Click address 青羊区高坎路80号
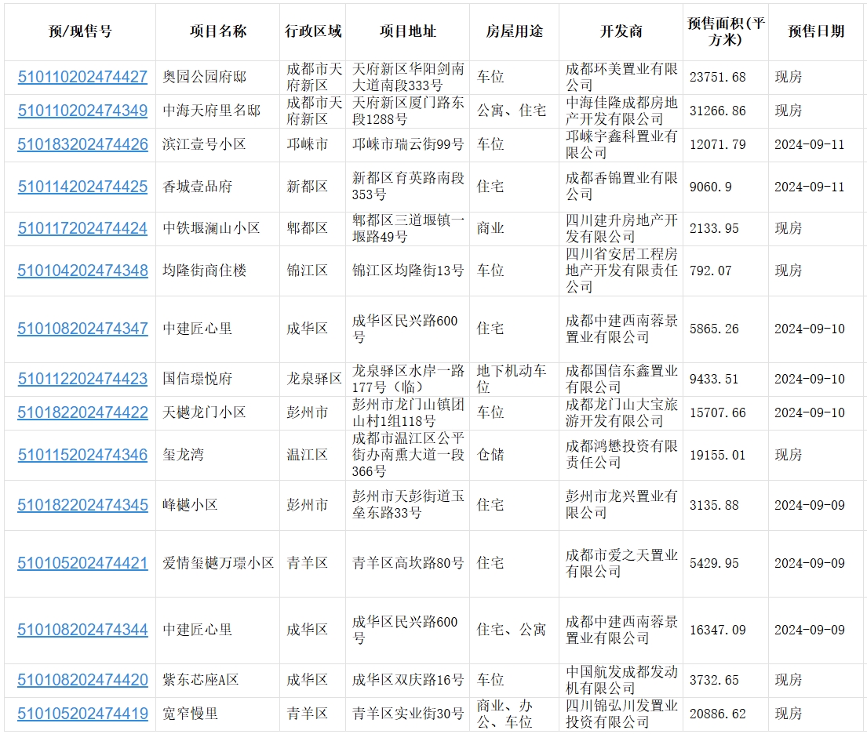The height and width of the screenshot is (734, 867). click(x=408, y=563)
